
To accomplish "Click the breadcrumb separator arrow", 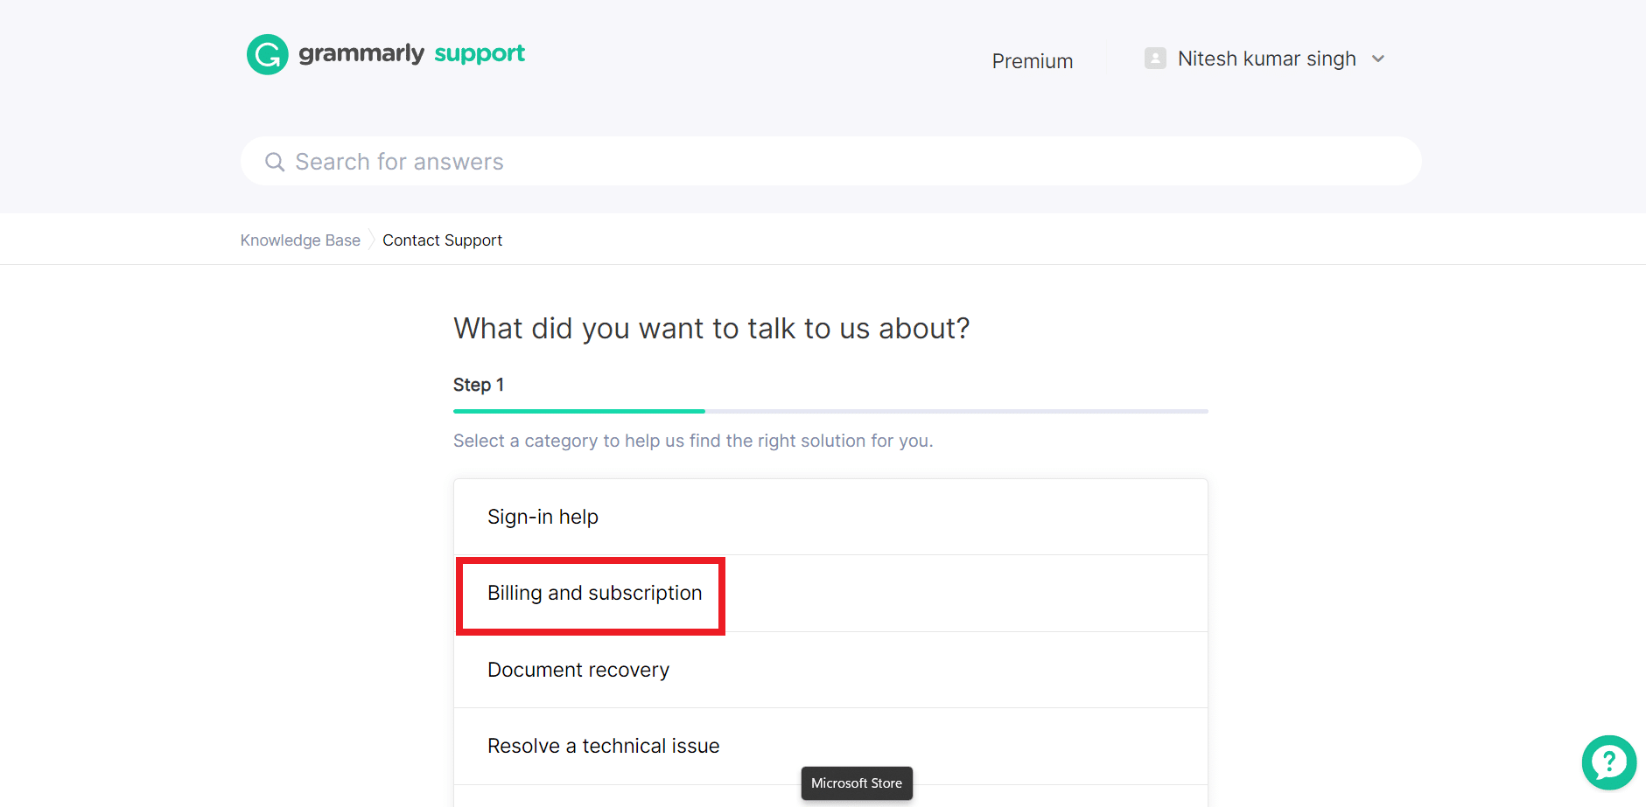I will click(x=372, y=240).
